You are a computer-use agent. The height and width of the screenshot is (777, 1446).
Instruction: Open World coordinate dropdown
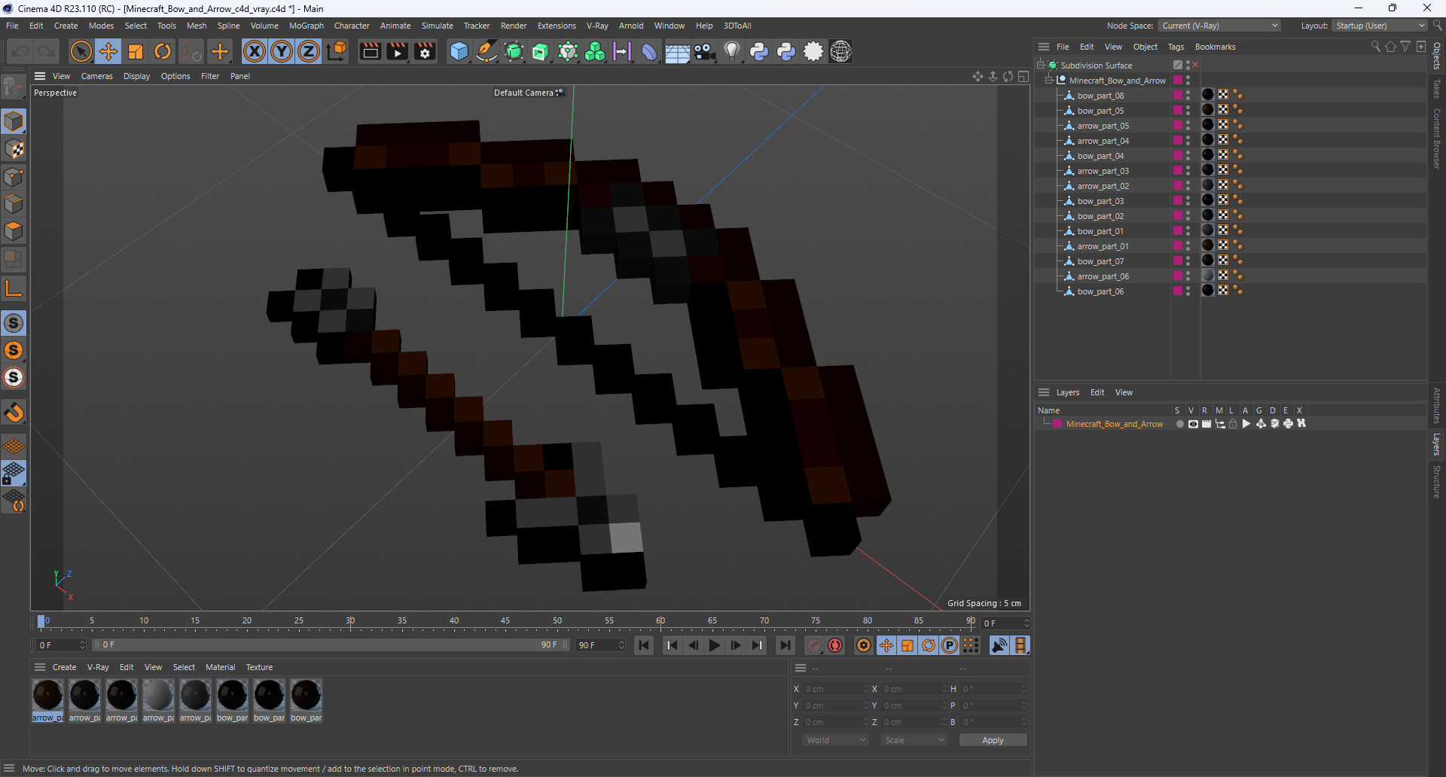pos(835,740)
